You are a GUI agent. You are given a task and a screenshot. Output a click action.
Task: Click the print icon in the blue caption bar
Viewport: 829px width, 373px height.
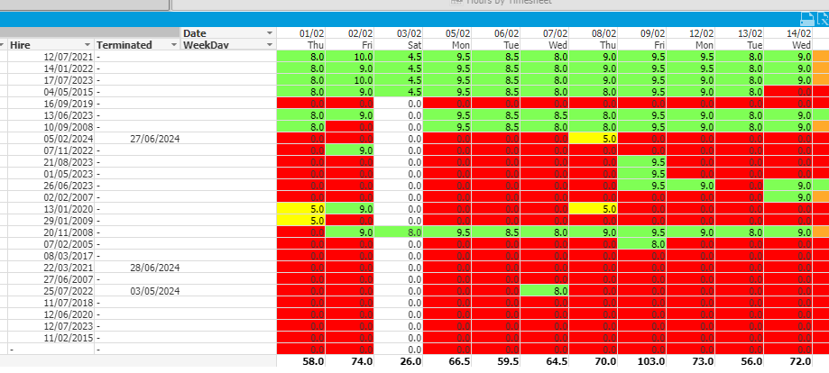(x=808, y=19)
